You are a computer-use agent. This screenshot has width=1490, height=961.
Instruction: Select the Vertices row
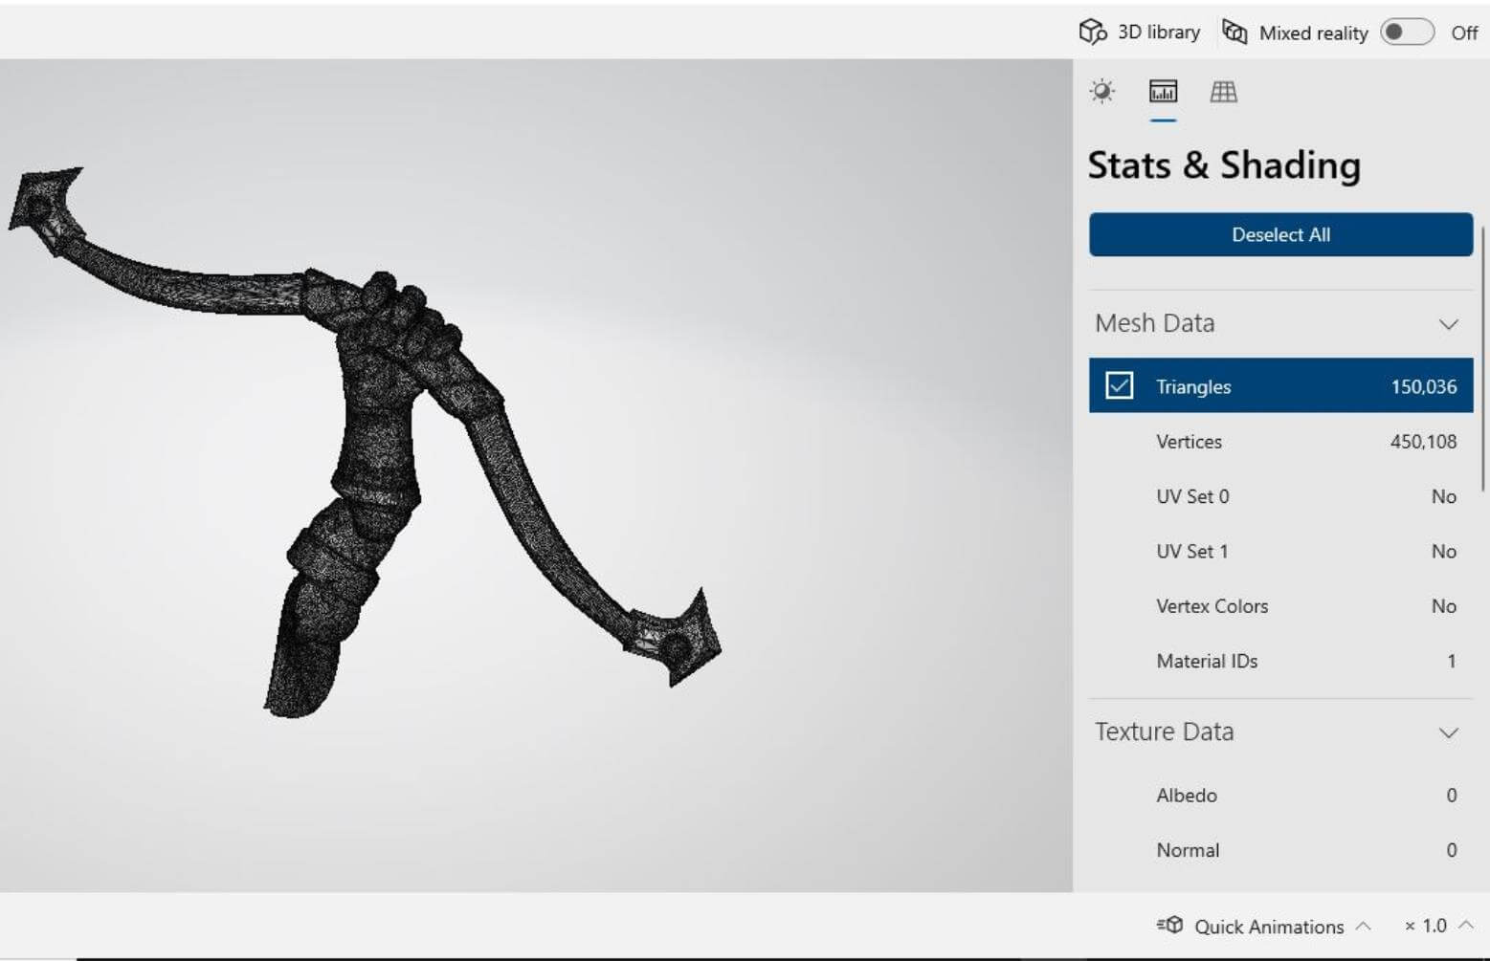(x=1280, y=442)
